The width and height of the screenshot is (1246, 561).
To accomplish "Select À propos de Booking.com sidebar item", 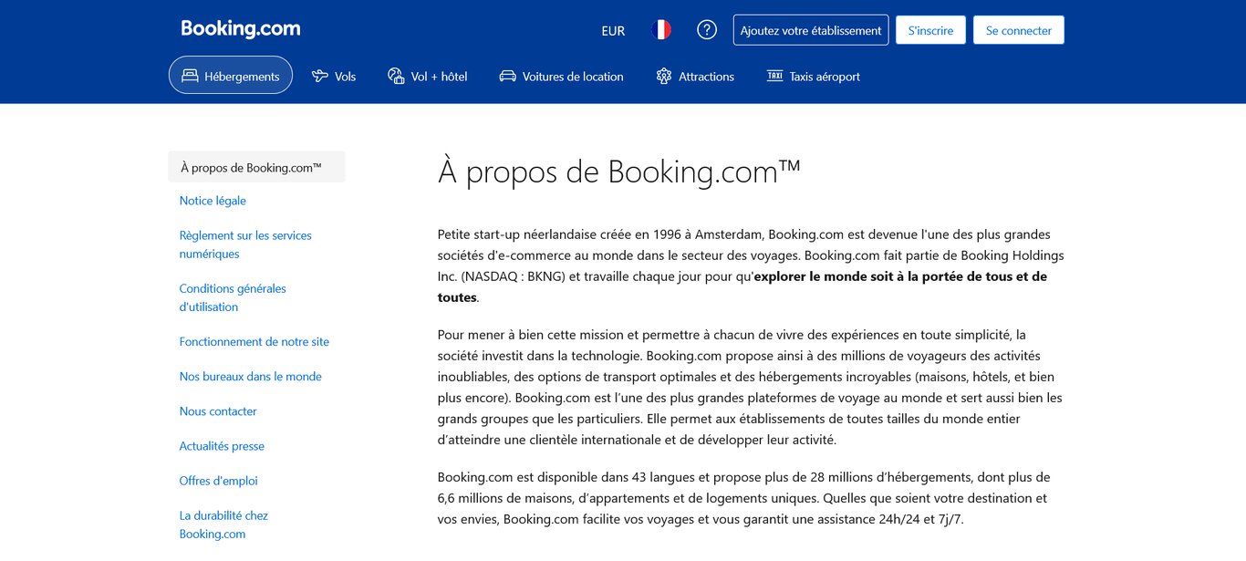I will tap(256, 167).
